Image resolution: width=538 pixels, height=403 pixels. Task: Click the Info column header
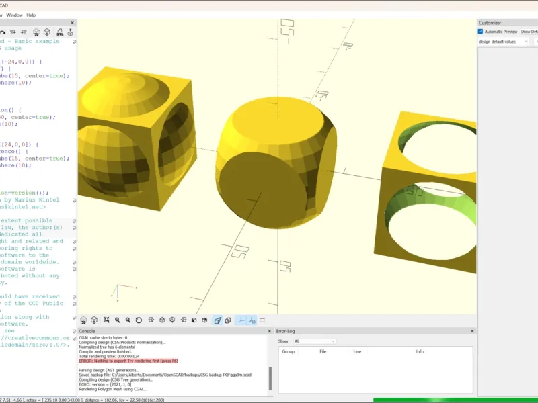(420, 351)
